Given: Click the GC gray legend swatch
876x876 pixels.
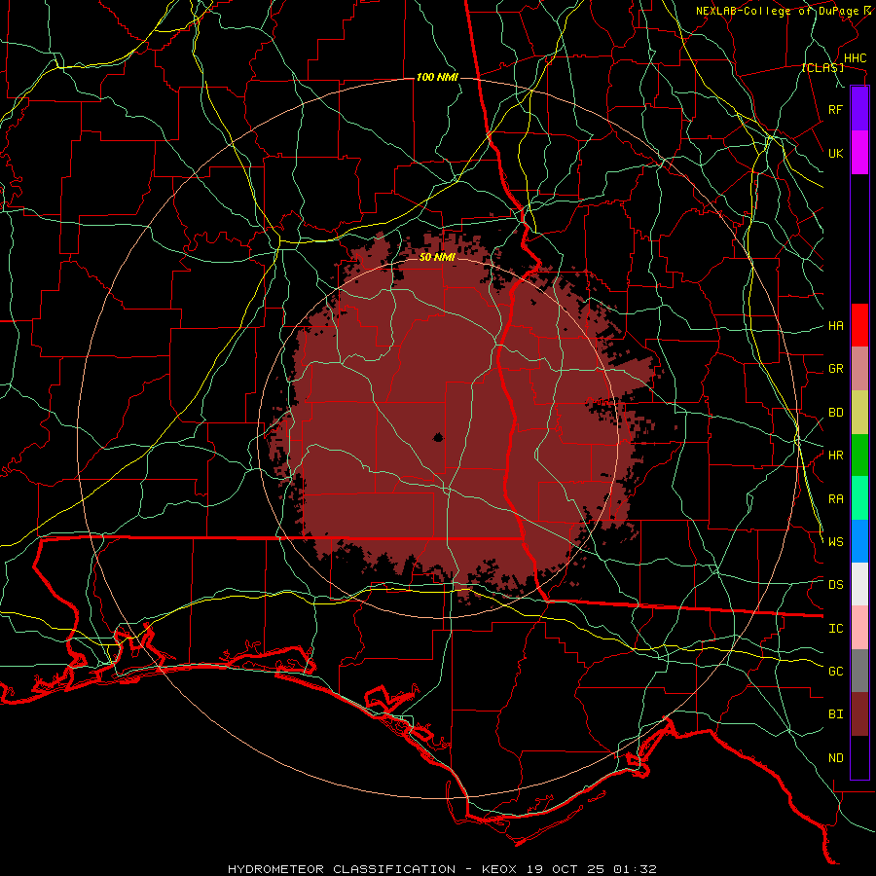Looking at the screenshot, I should (859, 671).
